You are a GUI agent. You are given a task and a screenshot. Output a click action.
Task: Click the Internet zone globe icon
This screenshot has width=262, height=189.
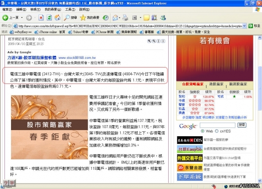[x=226, y=186]
